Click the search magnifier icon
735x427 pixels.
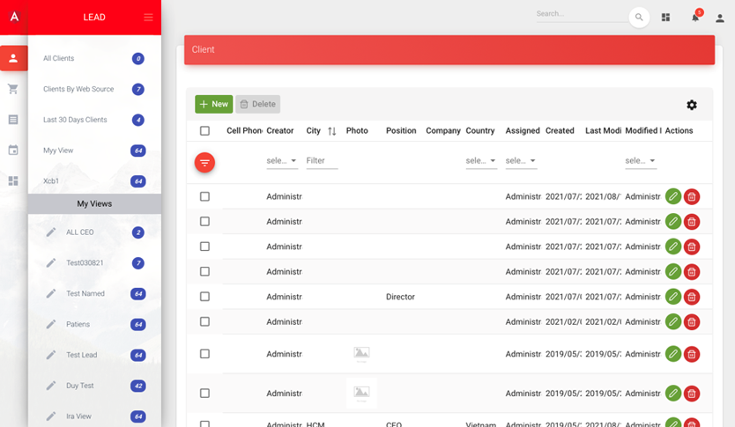tap(639, 18)
